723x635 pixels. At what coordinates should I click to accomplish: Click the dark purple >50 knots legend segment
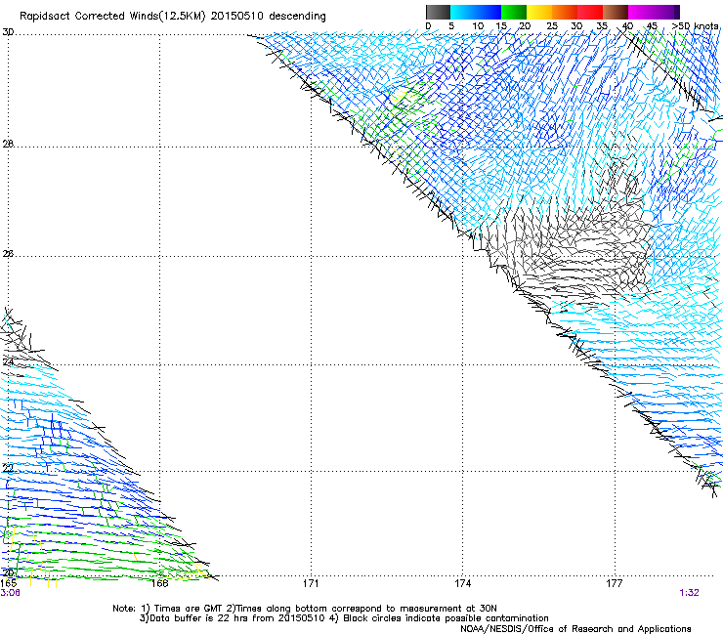(677, 12)
